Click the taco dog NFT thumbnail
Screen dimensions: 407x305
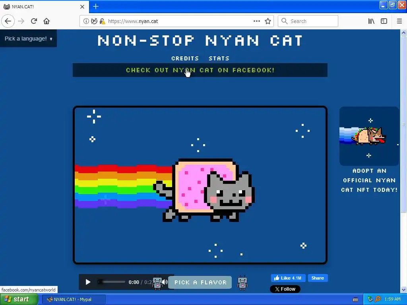pyautogui.click(x=369, y=136)
